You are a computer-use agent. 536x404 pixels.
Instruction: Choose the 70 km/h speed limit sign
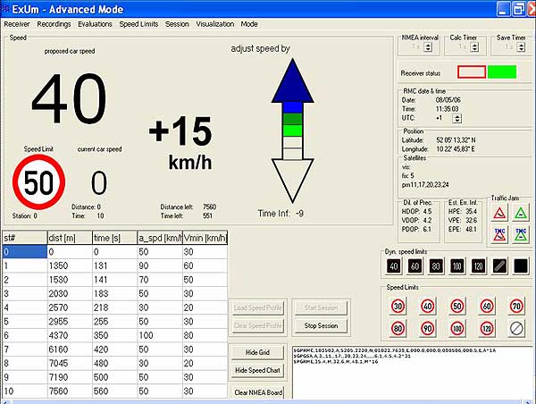pyautogui.click(x=515, y=307)
